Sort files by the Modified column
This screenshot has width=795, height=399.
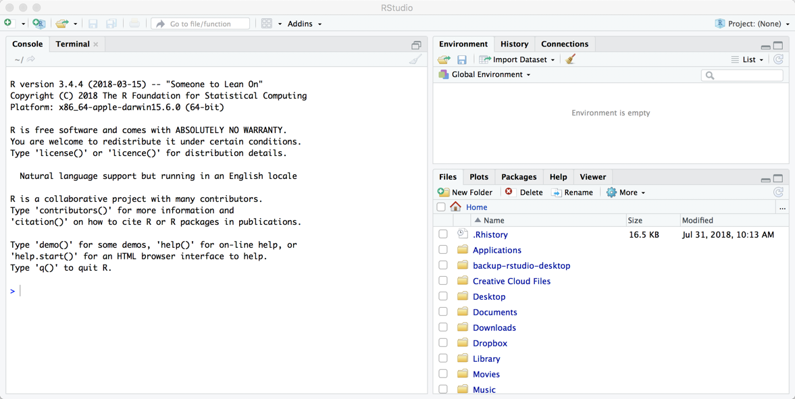click(698, 221)
